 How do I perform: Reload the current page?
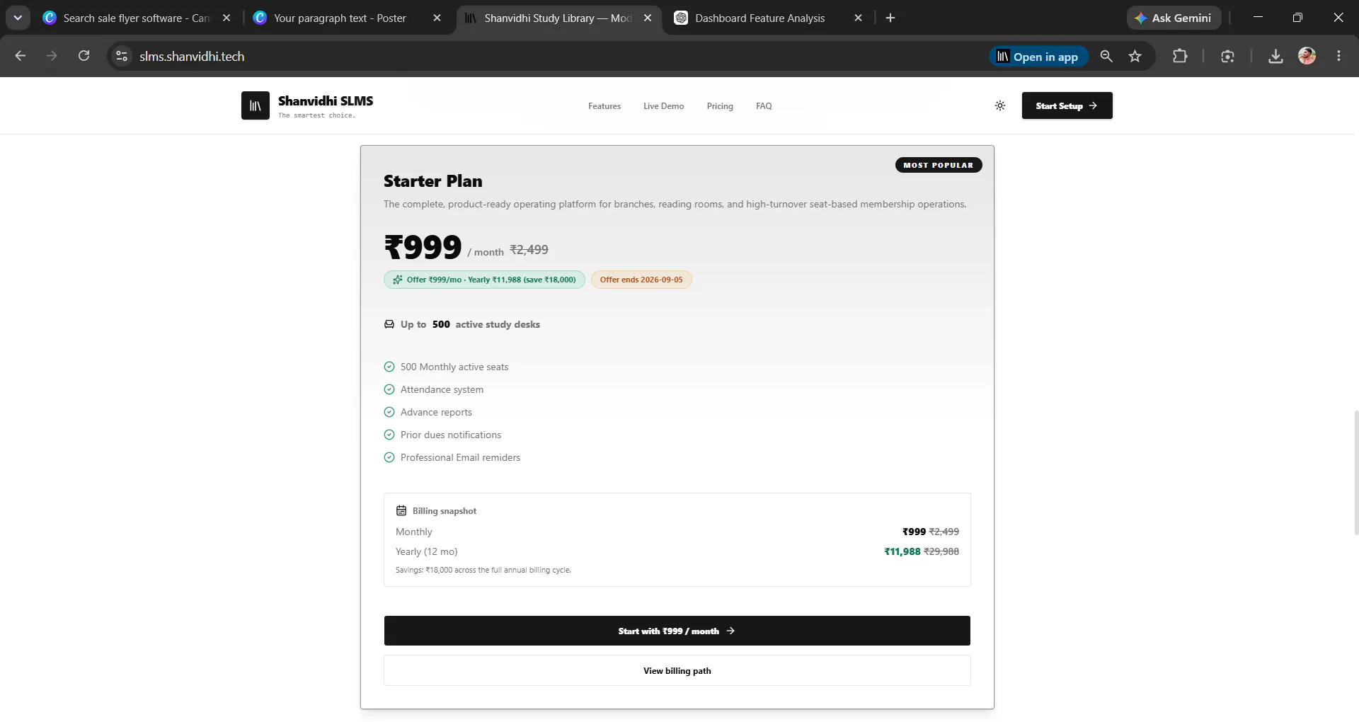pyautogui.click(x=84, y=56)
